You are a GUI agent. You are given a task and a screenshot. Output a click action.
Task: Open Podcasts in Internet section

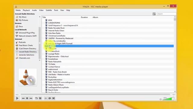click(22, 42)
